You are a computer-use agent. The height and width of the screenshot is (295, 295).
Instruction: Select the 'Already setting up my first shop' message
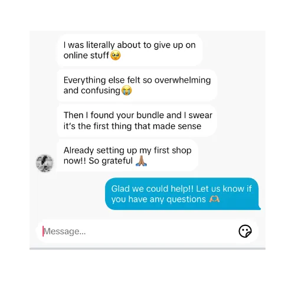[x=127, y=155]
